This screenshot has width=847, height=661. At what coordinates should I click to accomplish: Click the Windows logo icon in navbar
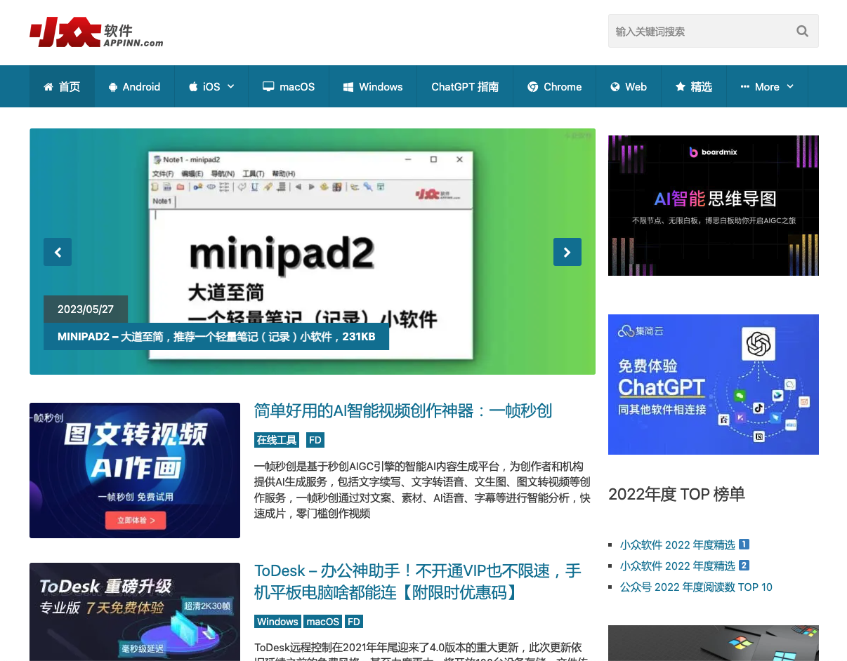click(348, 87)
